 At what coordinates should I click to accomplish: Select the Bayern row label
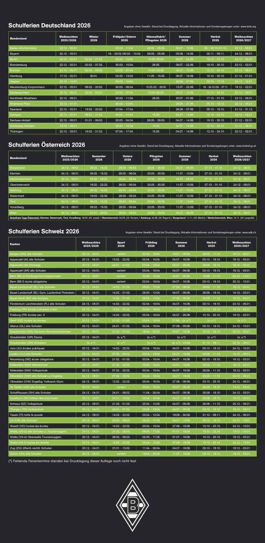(x=14, y=54)
